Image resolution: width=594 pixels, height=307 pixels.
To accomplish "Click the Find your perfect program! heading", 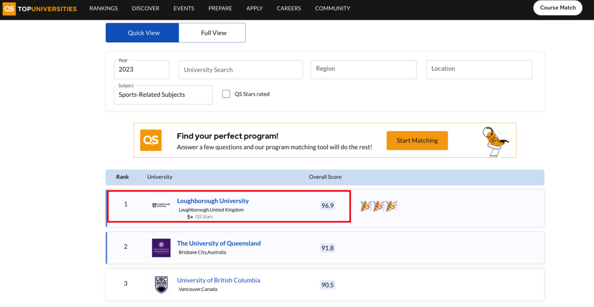I will [228, 136].
